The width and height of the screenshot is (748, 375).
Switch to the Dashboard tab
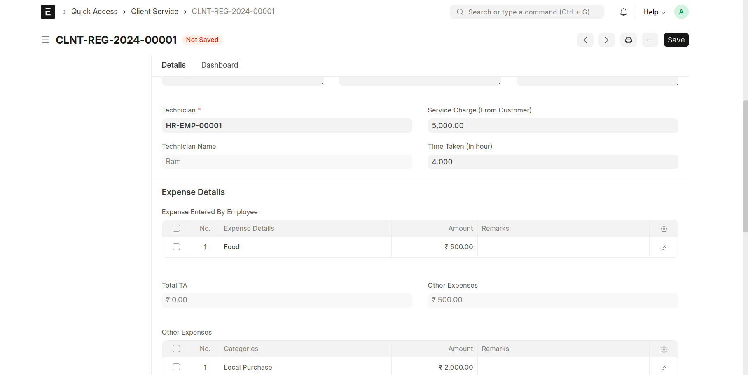click(x=220, y=65)
